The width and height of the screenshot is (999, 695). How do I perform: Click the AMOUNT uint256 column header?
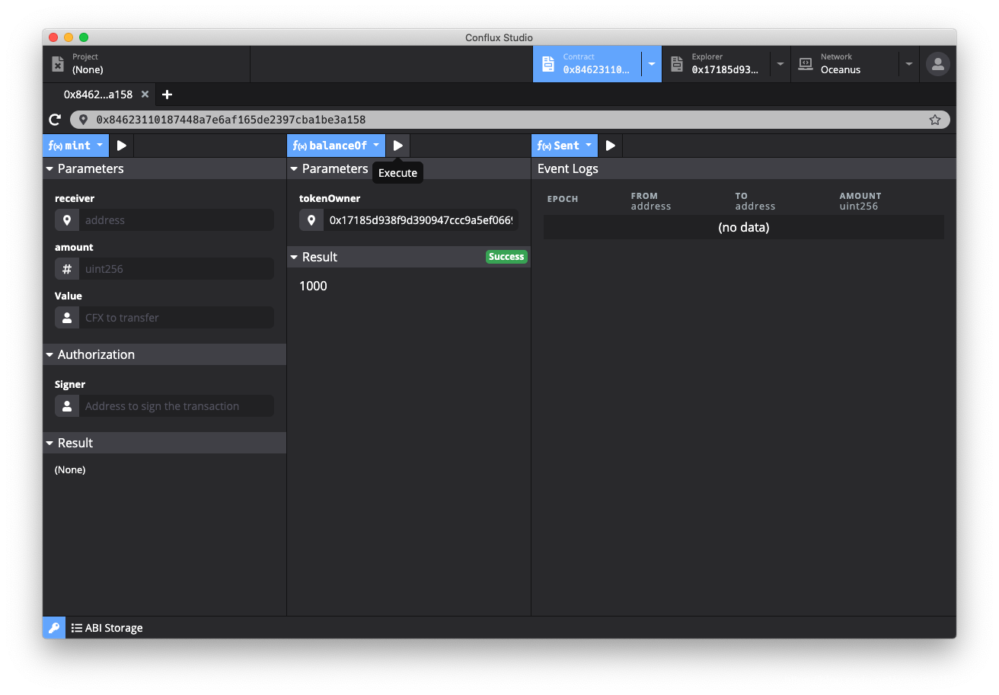860,201
